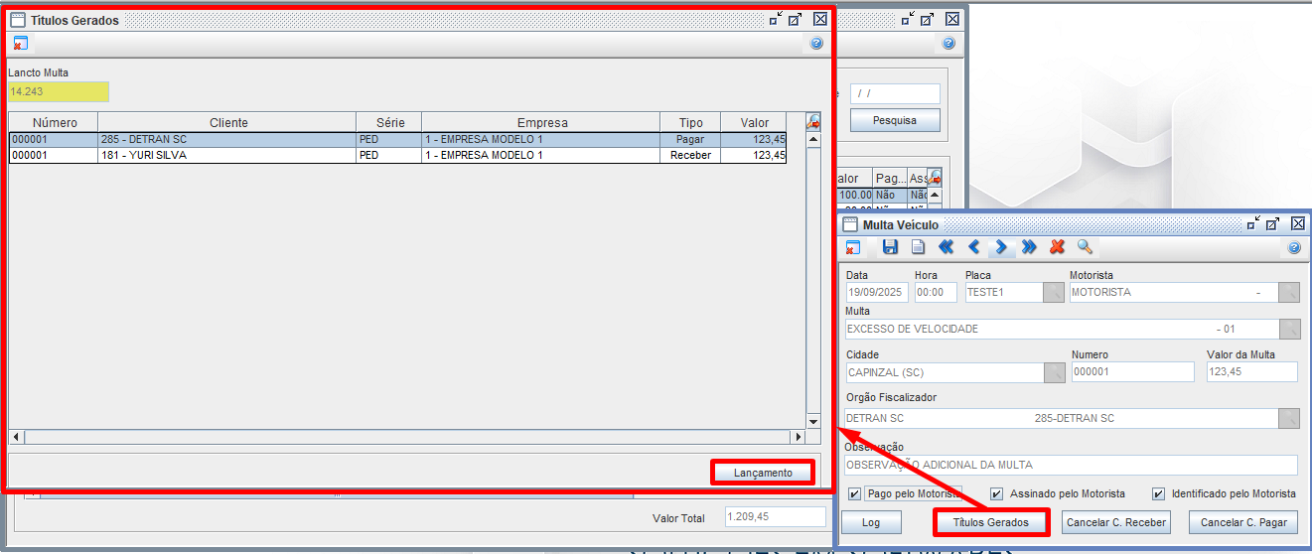Go to last record with double-right arrow
Image resolution: width=1312 pixels, height=554 pixels.
click(1029, 247)
